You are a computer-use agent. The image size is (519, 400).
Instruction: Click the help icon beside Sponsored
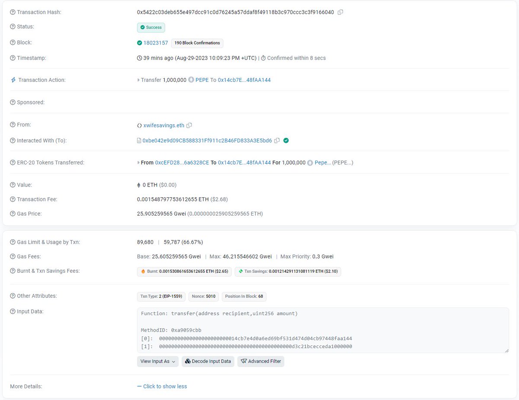coord(13,103)
